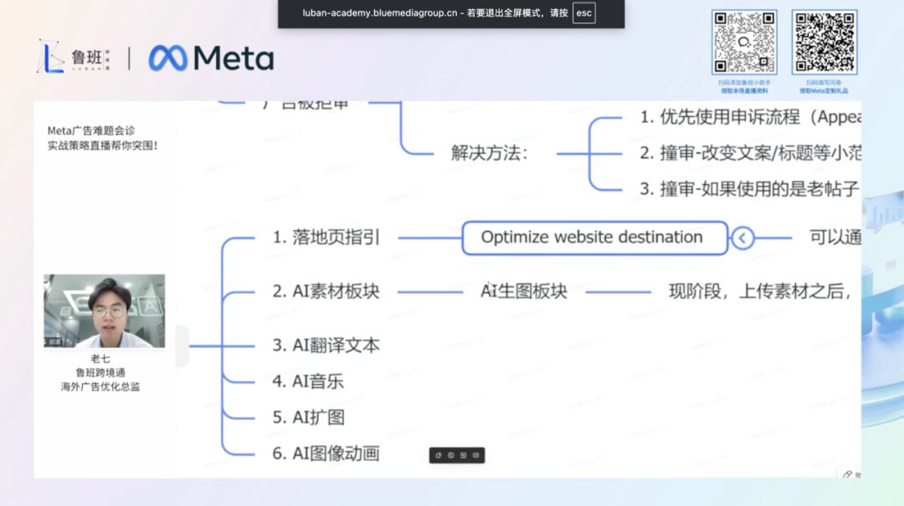Select the 落地页指引 mind map node
Screen dimensions: 904x506
326,238
